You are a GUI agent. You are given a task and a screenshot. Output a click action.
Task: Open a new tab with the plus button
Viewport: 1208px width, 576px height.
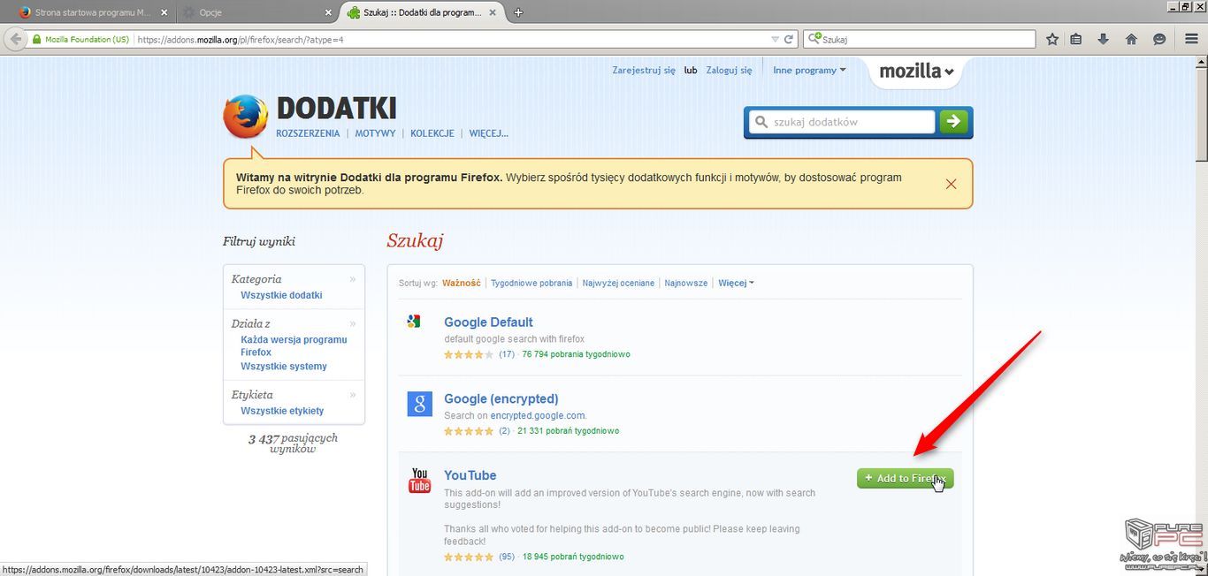click(519, 12)
